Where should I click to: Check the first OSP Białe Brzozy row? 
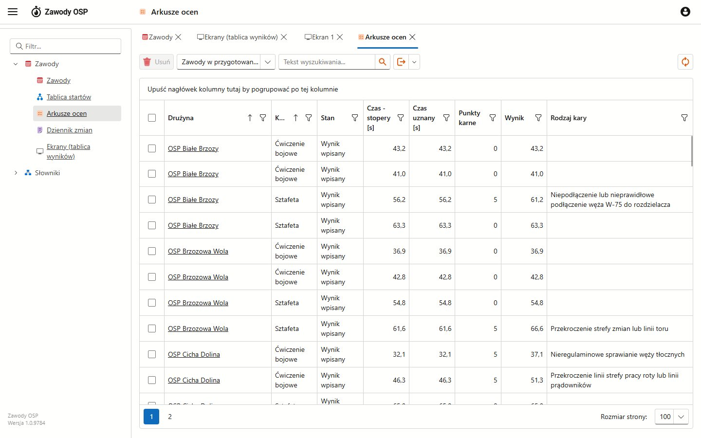pos(152,148)
